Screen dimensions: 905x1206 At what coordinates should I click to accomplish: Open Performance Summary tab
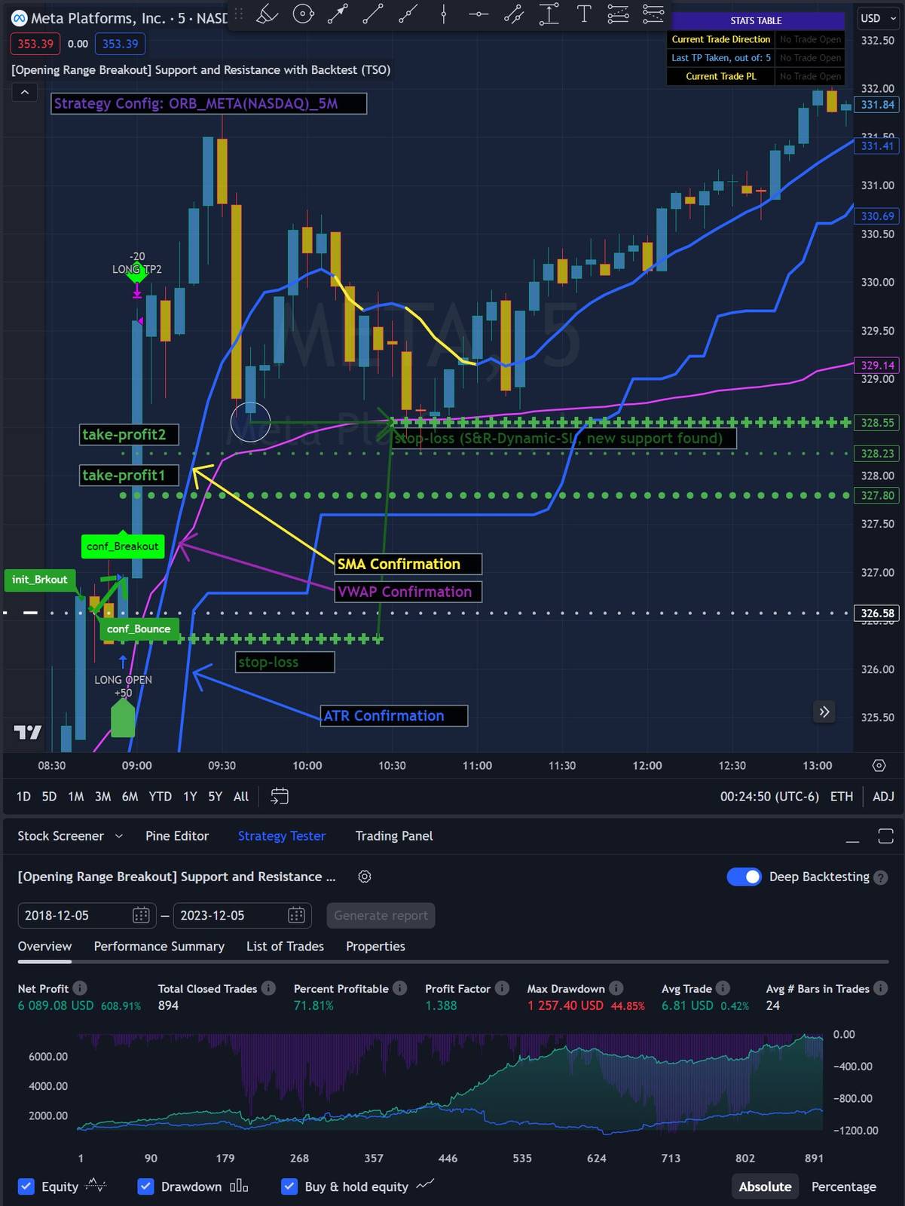click(159, 946)
